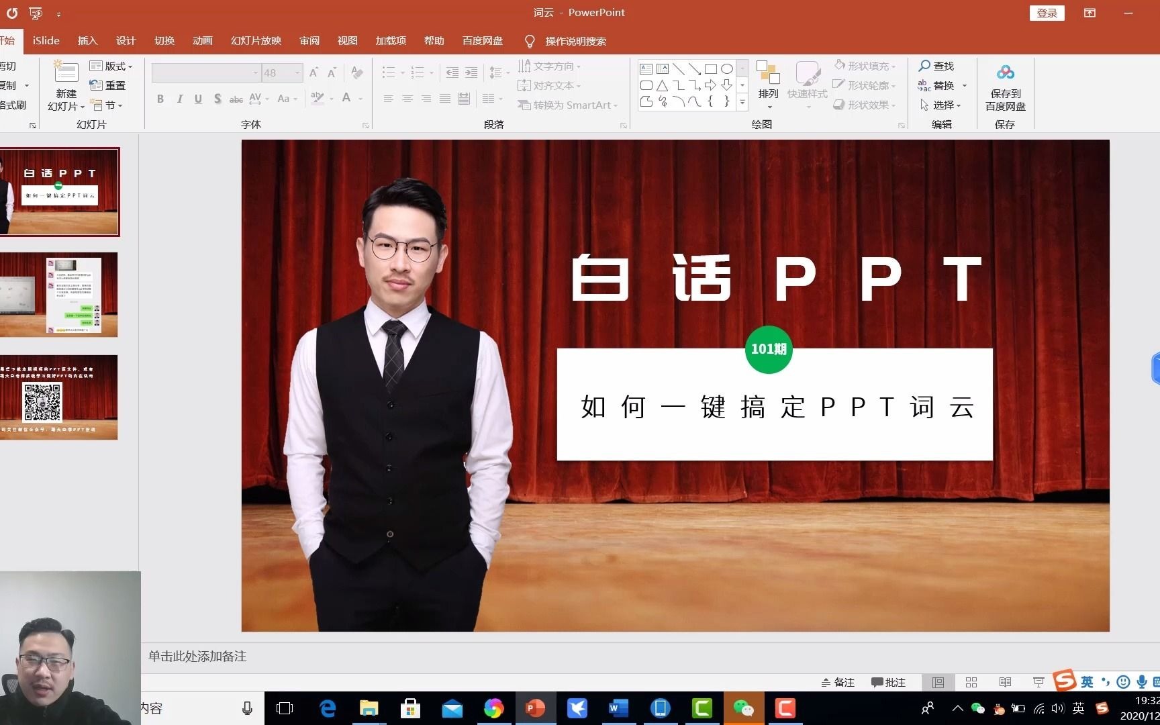1160x725 pixels.
Task: Toggle Underline formatting
Action: pos(198,99)
